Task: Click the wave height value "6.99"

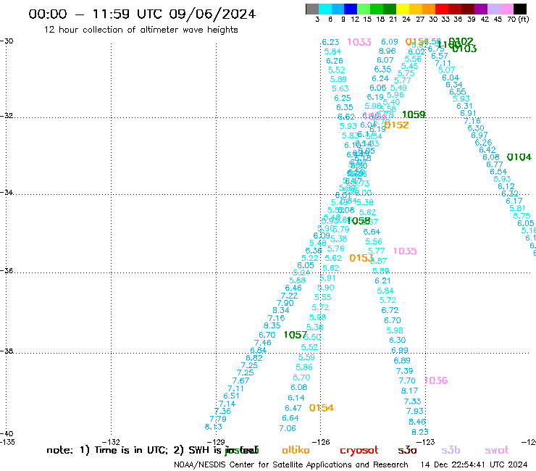Action: coord(400,350)
